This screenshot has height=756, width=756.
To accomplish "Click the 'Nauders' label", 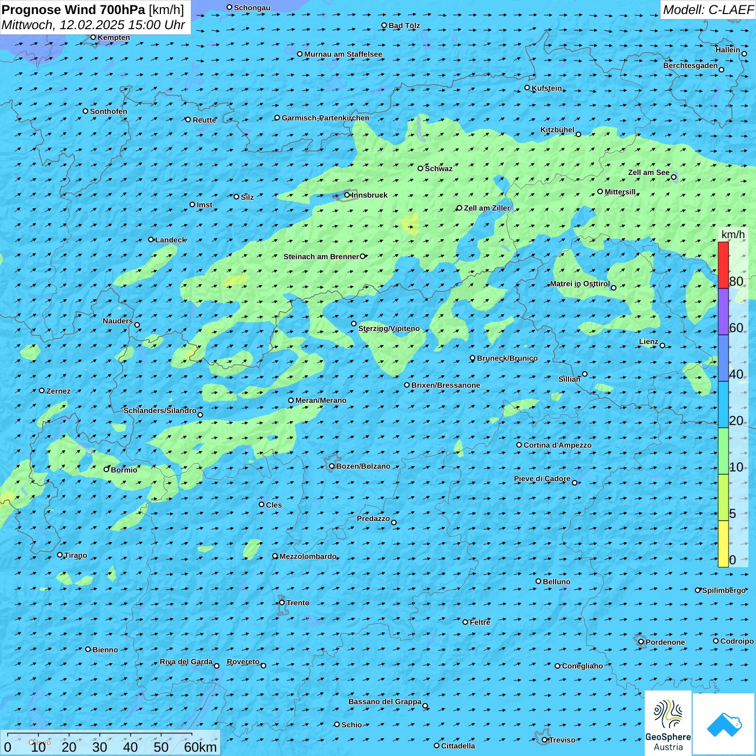I will pyautogui.click(x=118, y=321).
